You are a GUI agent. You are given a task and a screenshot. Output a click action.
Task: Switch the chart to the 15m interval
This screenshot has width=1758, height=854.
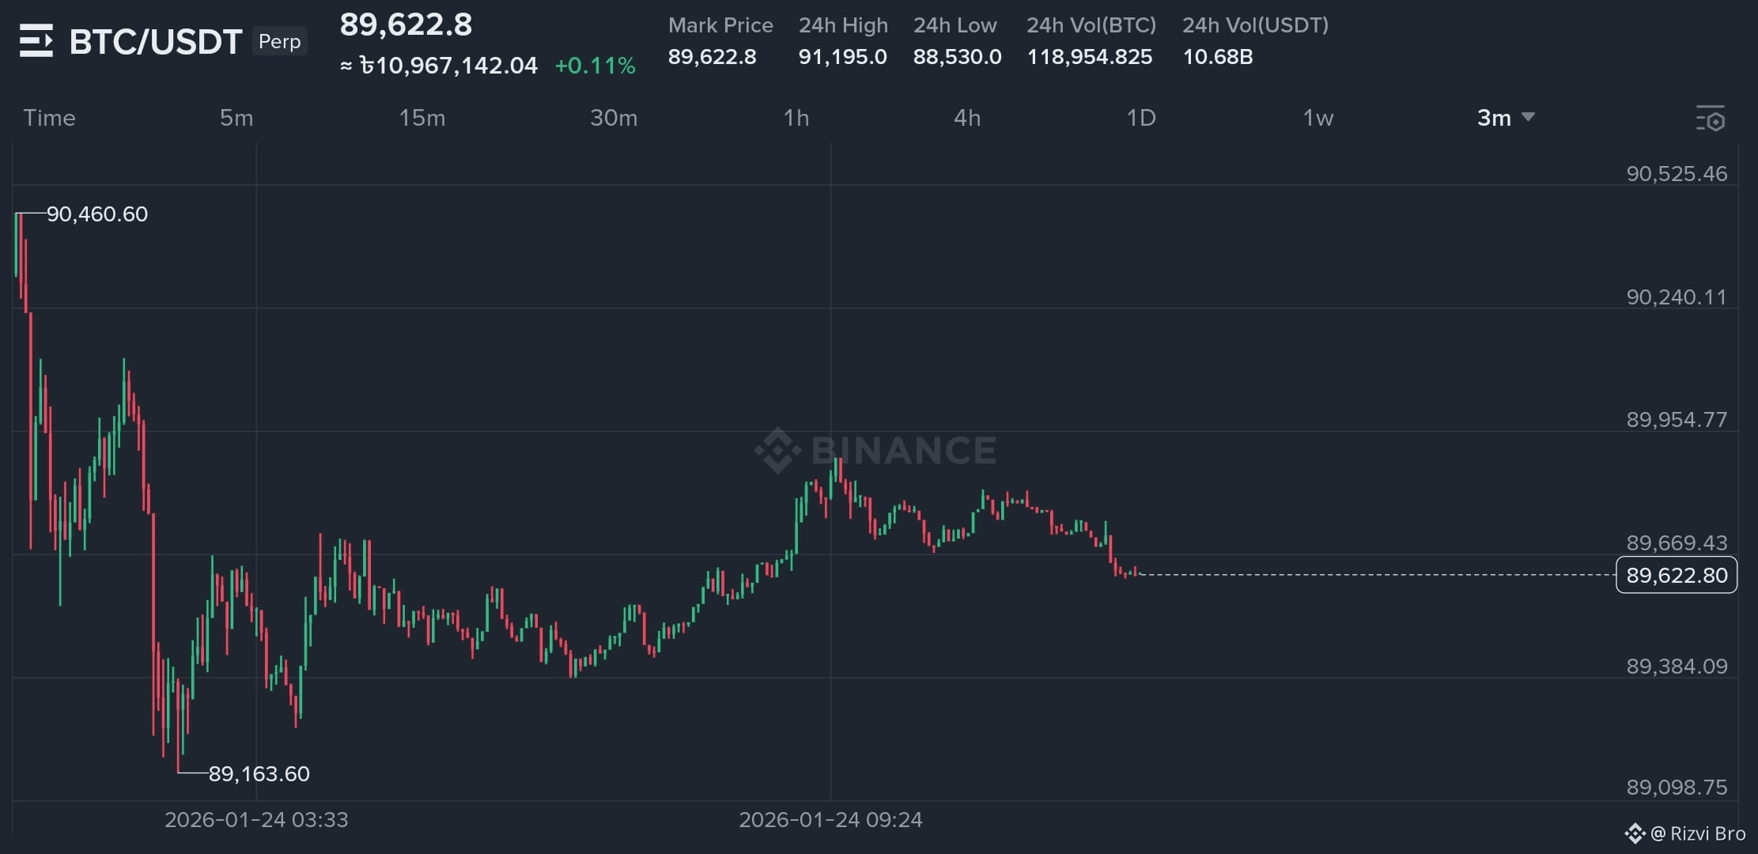click(x=422, y=118)
